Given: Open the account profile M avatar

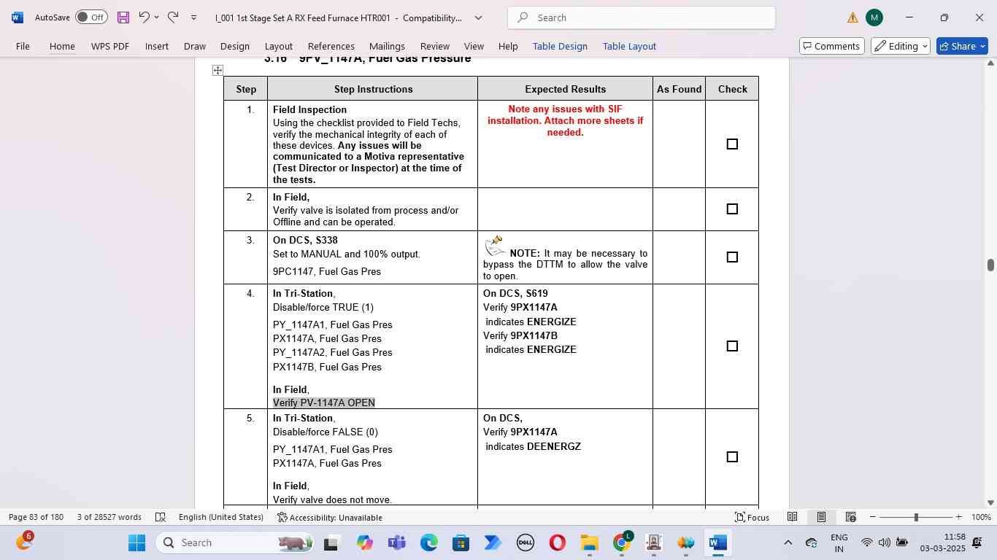Looking at the screenshot, I should (874, 17).
